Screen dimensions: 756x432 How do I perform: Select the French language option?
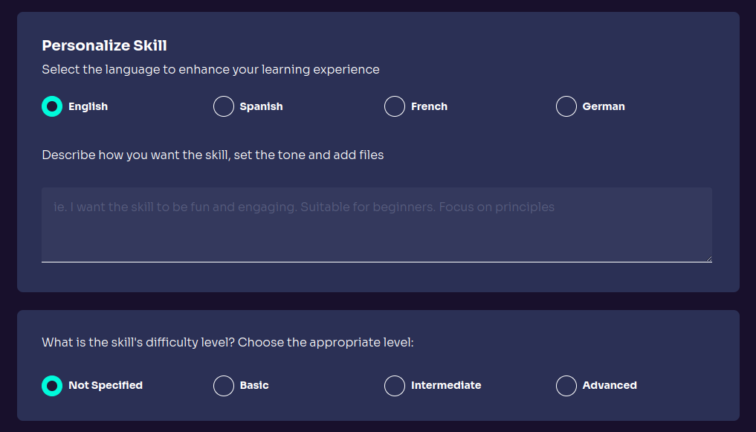(395, 106)
